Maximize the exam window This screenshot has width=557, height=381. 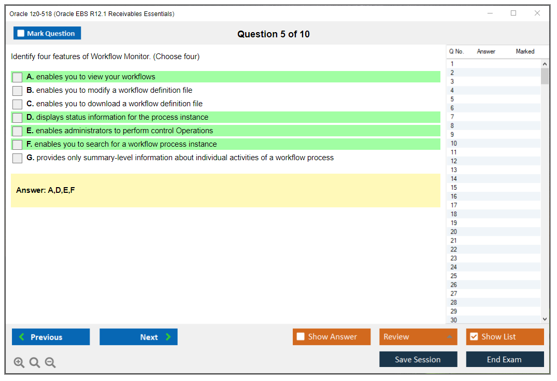(513, 13)
